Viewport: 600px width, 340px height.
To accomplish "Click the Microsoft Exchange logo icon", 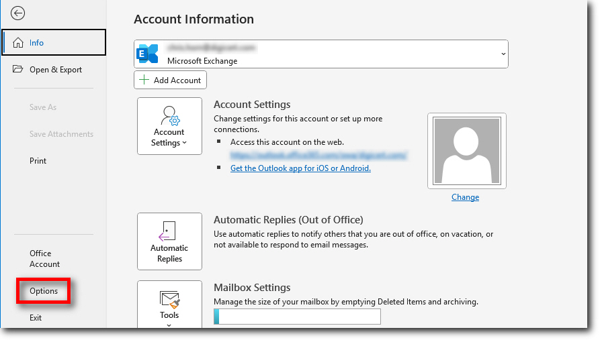I will [147, 54].
